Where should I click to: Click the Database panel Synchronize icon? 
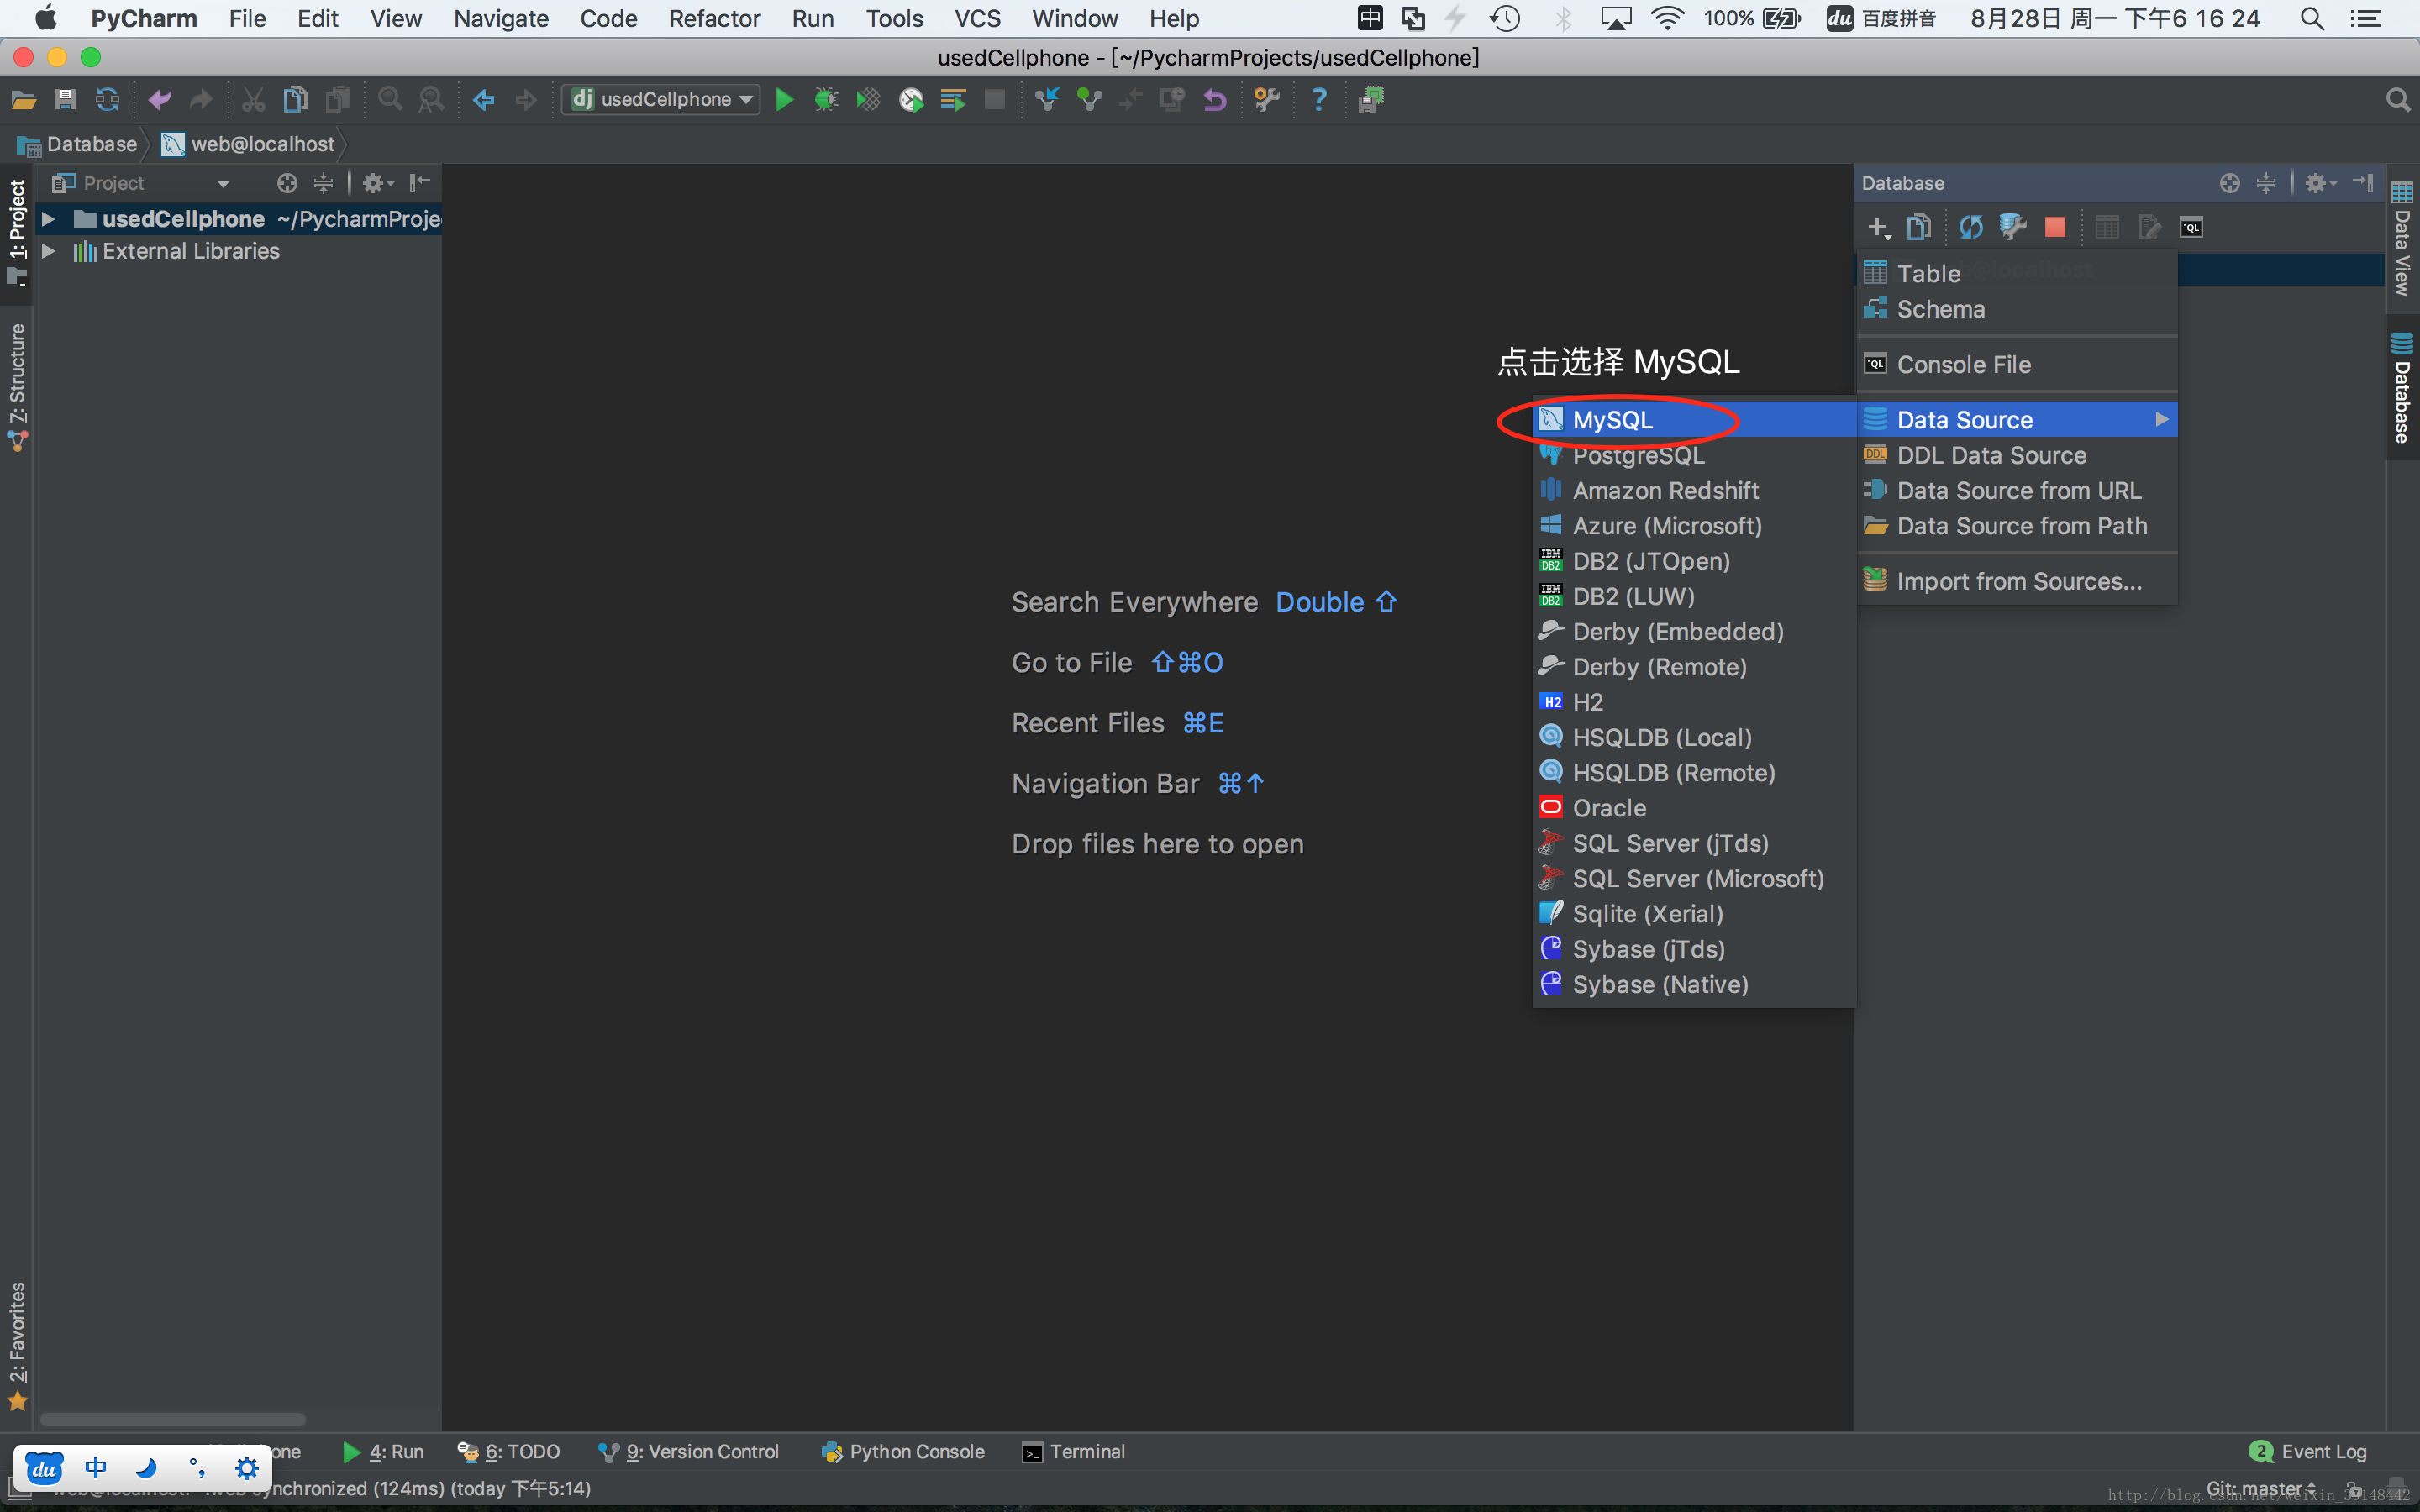[x=1970, y=228]
